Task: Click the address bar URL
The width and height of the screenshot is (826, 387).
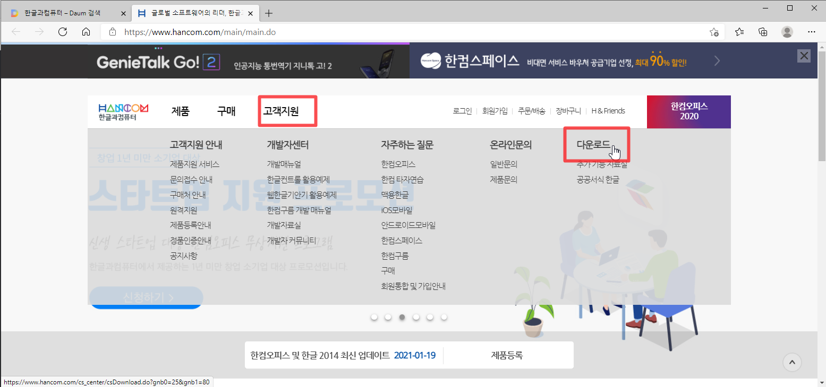Action: [x=200, y=32]
